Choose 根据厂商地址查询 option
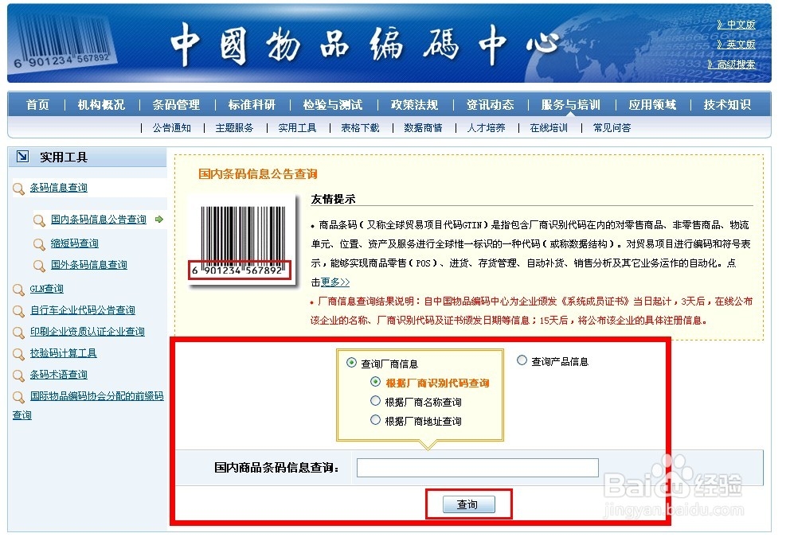786x537 pixels. (x=375, y=420)
